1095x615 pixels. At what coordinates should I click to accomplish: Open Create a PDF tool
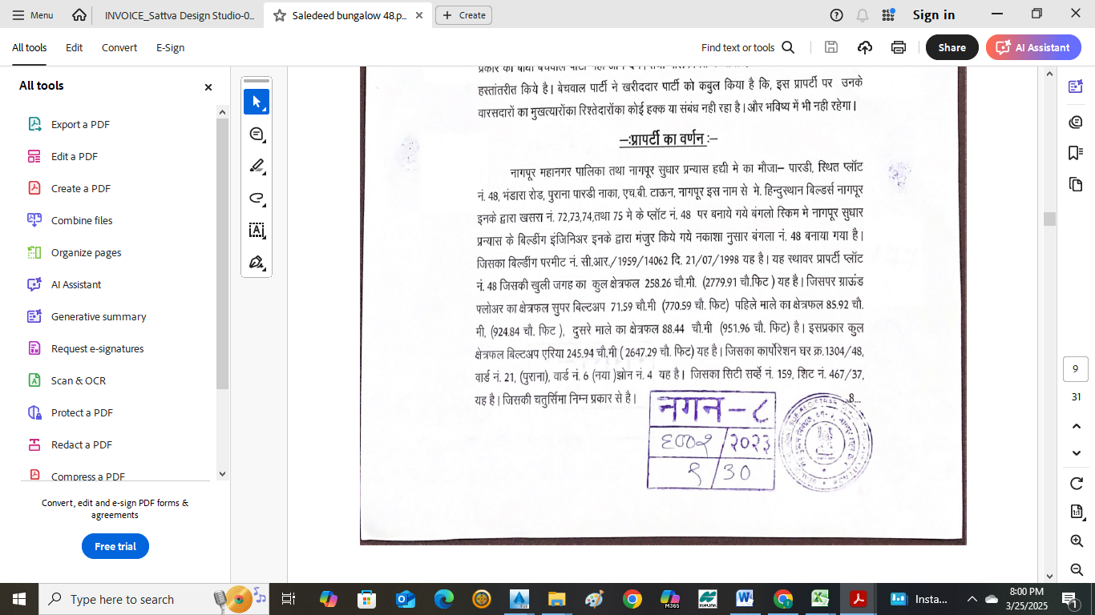coord(81,188)
